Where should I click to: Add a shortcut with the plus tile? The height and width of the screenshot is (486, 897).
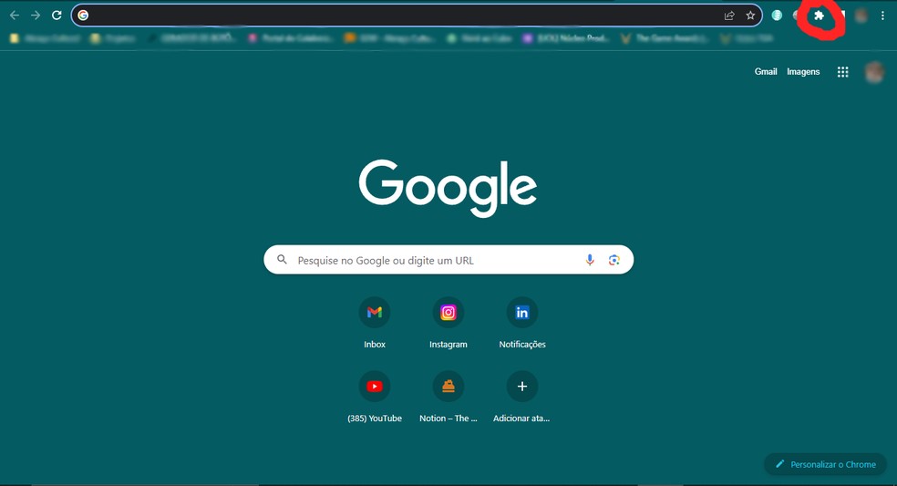pyautogui.click(x=522, y=397)
